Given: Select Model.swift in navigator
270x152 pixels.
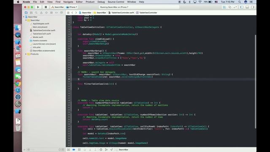Looking at the screenshot, I should coord(38,37).
